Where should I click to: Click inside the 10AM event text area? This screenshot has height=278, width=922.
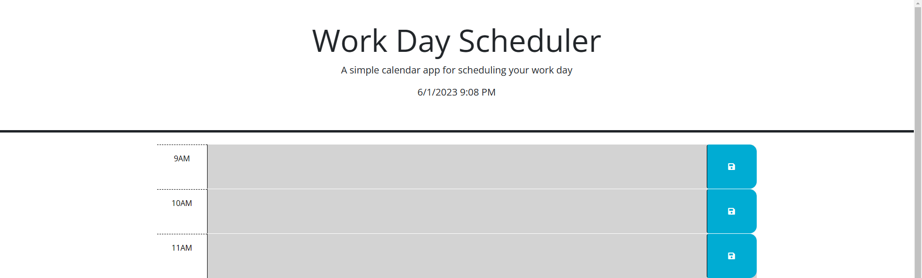point(456,211)
